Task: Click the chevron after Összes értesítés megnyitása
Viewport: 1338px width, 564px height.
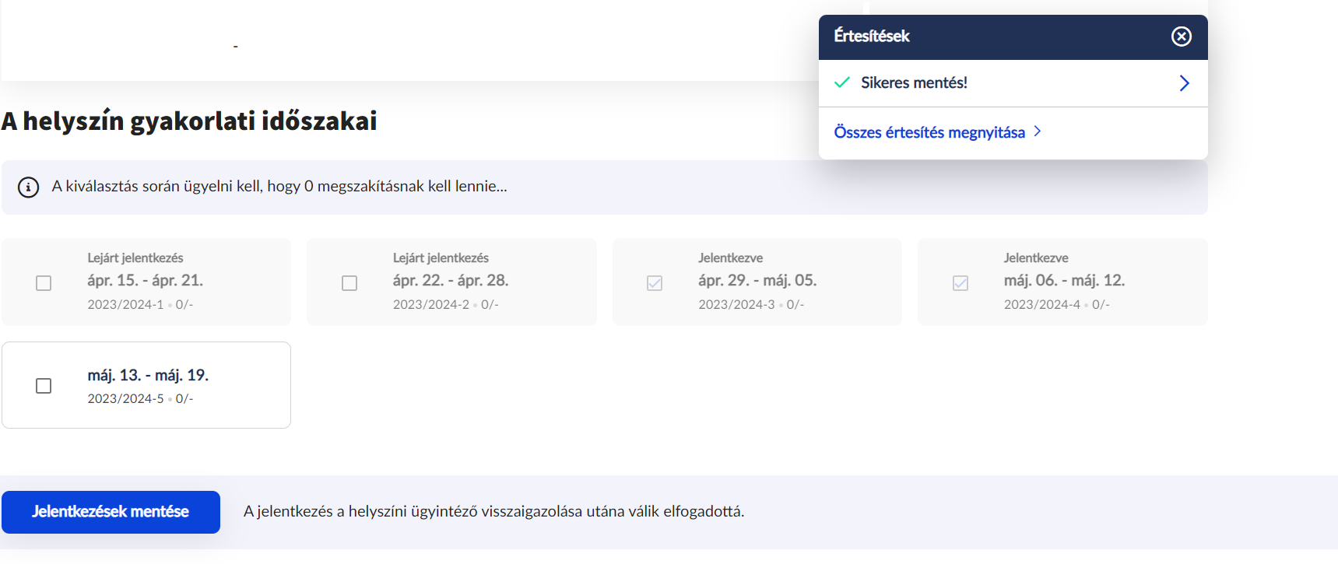Action: pos(1038,131)
